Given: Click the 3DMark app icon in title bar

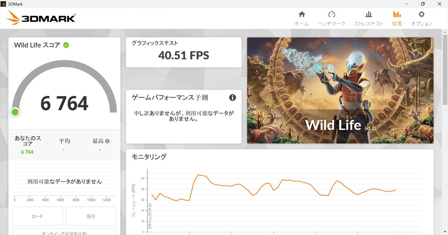Looking at the screenshot, I should (4, 4).
